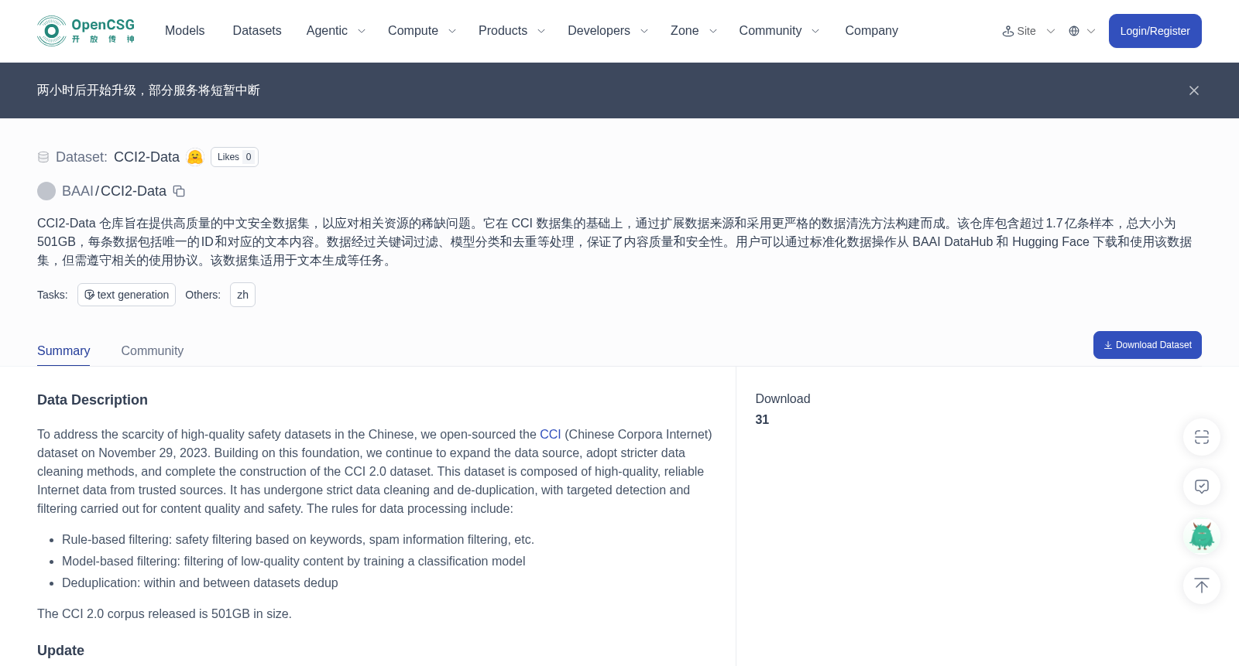This screenshot has width=1239, height=666.
Task: Click the BAAI organization link
Action: tap(77, 191)
